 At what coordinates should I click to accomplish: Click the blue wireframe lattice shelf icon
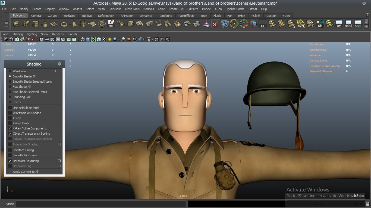pyautogui.click(x=225, y=24)
